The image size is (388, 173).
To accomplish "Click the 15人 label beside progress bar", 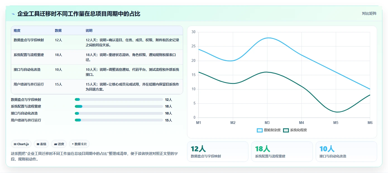I will pyautogui.click(x=169, y=120).
